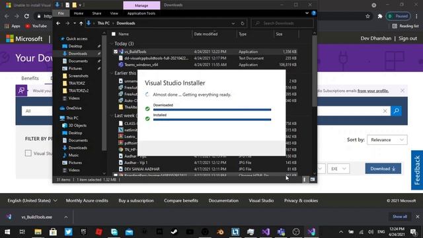Open Sort by Relevance dropdown
423x238 pixels.
pos(387,139)
